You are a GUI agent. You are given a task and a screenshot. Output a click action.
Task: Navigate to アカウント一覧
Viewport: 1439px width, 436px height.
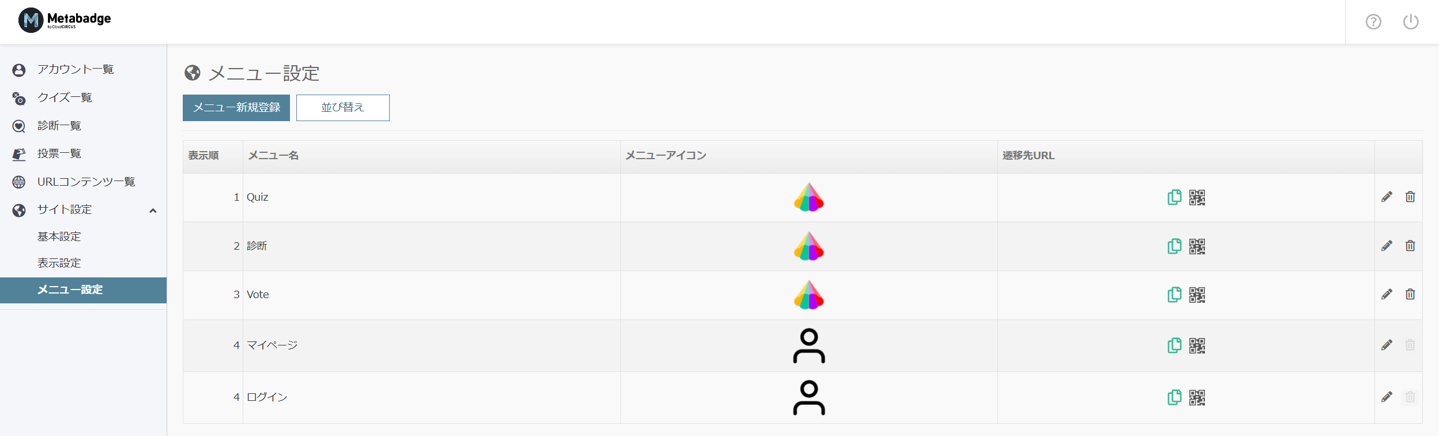tap(75, 69)
